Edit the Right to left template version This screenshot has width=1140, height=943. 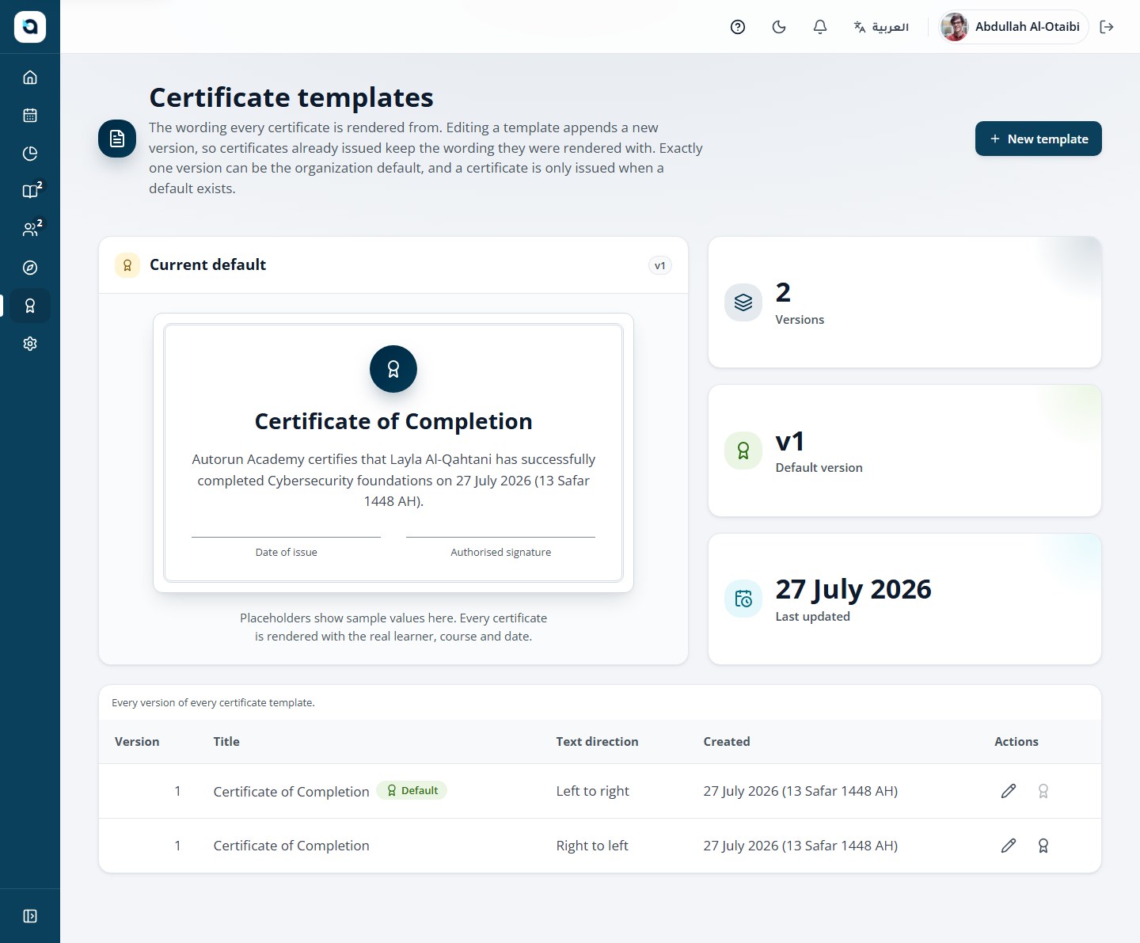point(1009,846)
